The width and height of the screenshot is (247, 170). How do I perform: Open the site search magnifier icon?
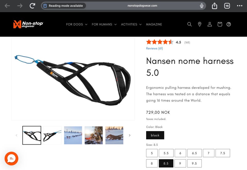[x=189, y=24]
